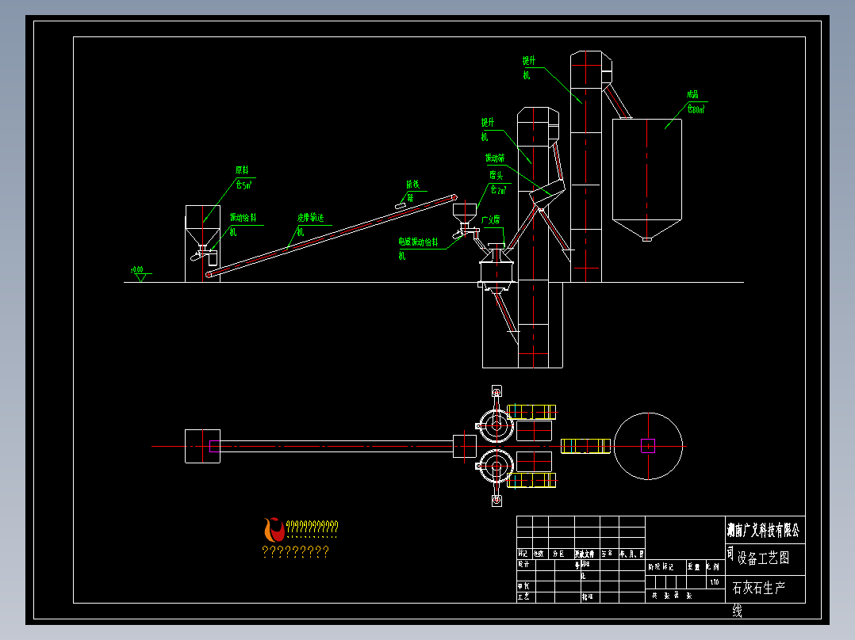
Task: Click the 1:10 scale value cell
Action: tap(715, 582)
